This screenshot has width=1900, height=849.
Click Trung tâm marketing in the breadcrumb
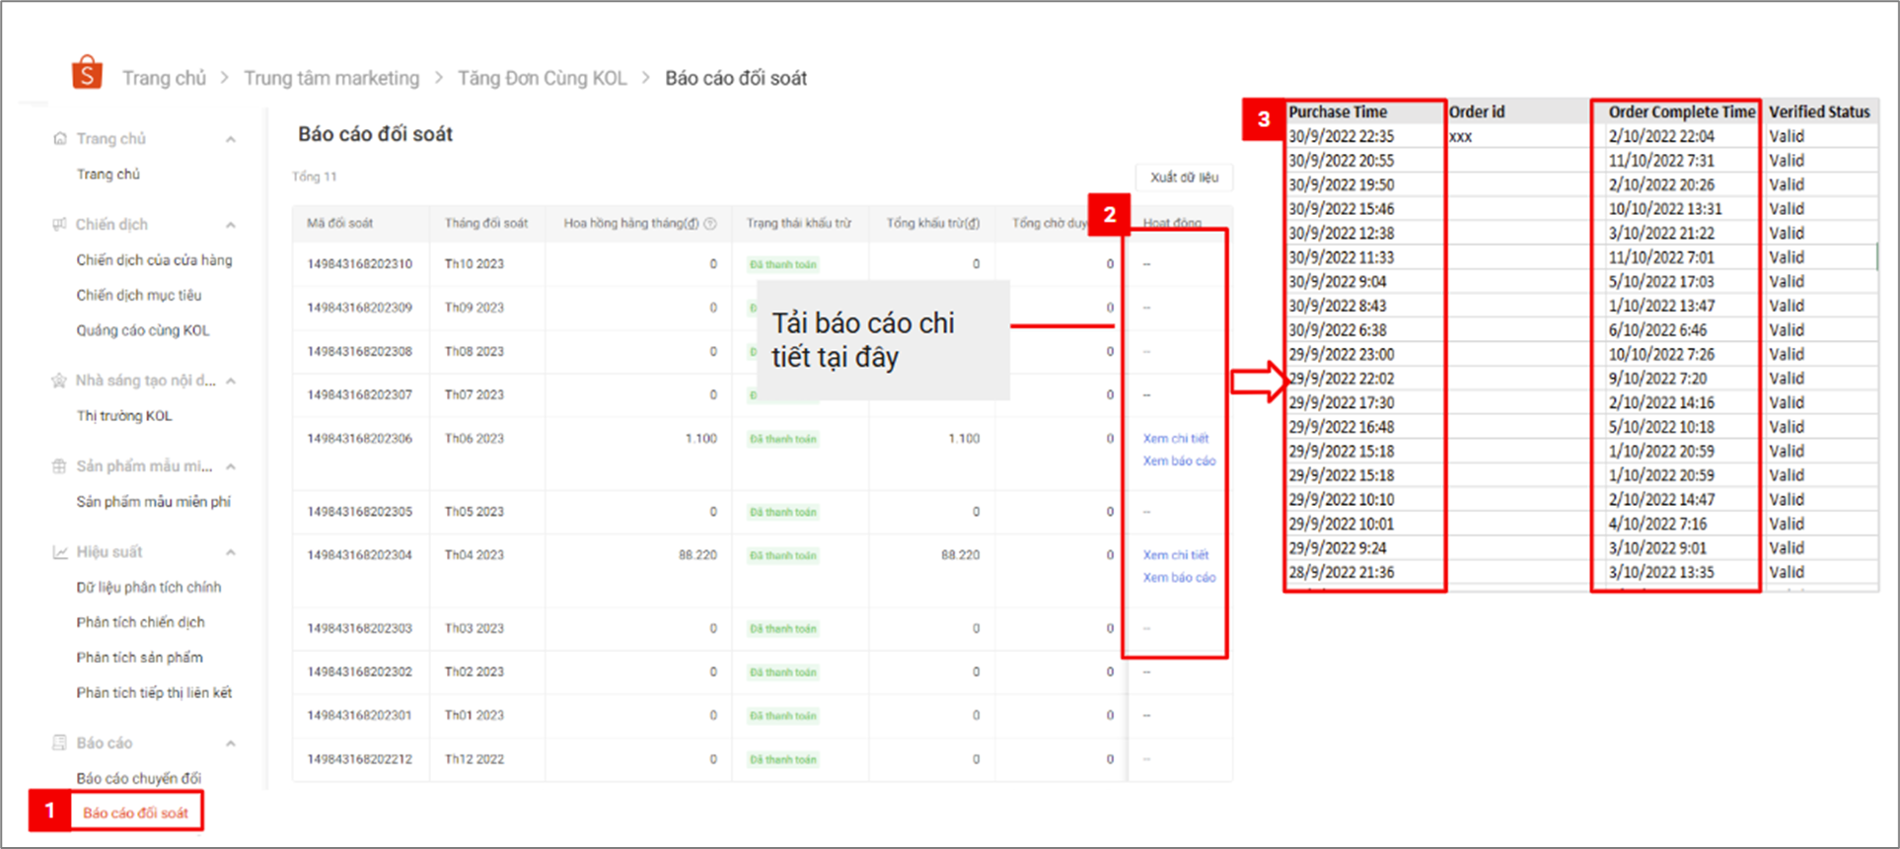(331, 78)
